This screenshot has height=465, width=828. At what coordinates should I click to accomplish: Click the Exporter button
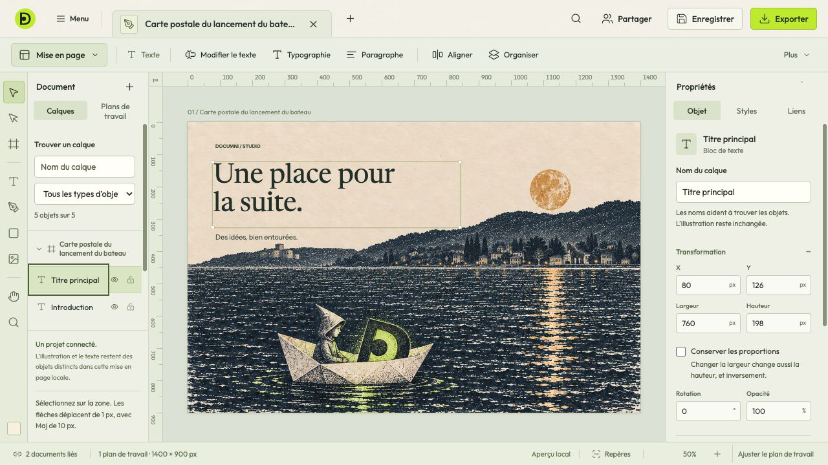click(x=783, y=19)
